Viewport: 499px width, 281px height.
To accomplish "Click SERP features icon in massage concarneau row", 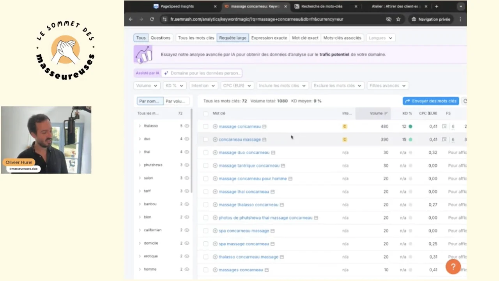I will [444, 126].
